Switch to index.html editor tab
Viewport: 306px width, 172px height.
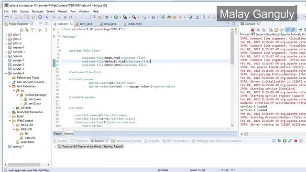(x=133, y=24)
